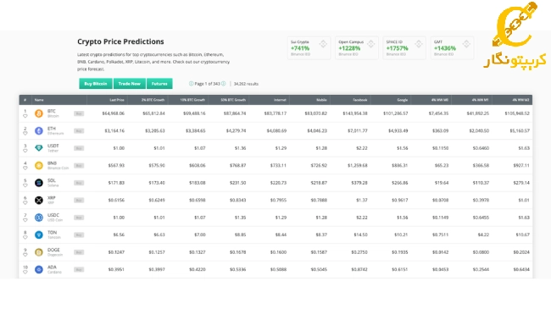The width and height of the screenshot is (551, 309).
Task: Click BNB last price $567.93
Action: (116, 165)
